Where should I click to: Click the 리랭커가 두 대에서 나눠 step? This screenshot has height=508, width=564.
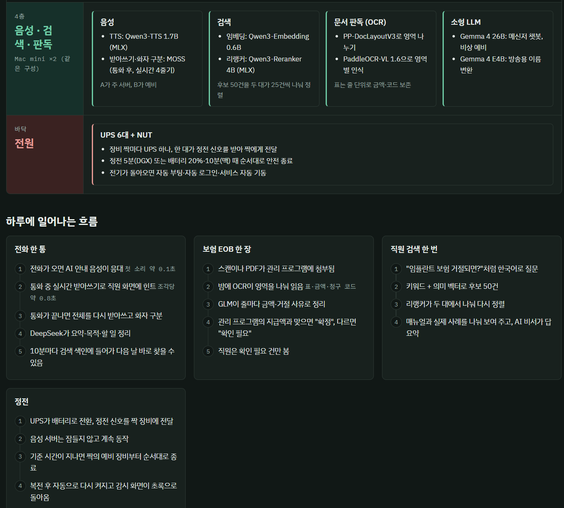click(455, 304)
